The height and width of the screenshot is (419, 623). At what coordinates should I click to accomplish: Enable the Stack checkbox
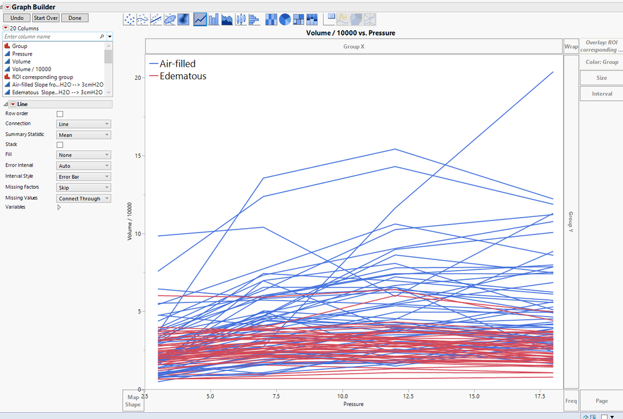tap(59, 144)
